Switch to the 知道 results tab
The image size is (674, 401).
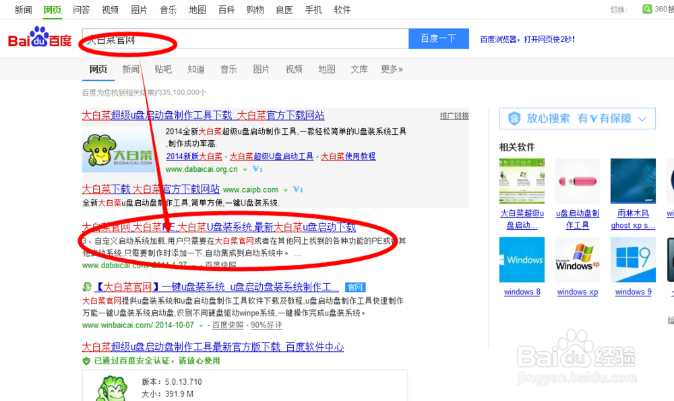[196, 69]
